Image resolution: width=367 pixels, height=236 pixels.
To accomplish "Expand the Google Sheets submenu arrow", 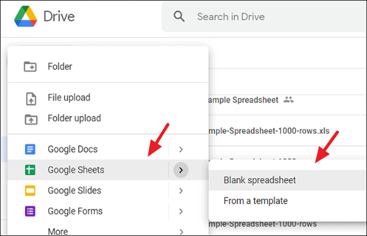I will [x=181, y=170].
